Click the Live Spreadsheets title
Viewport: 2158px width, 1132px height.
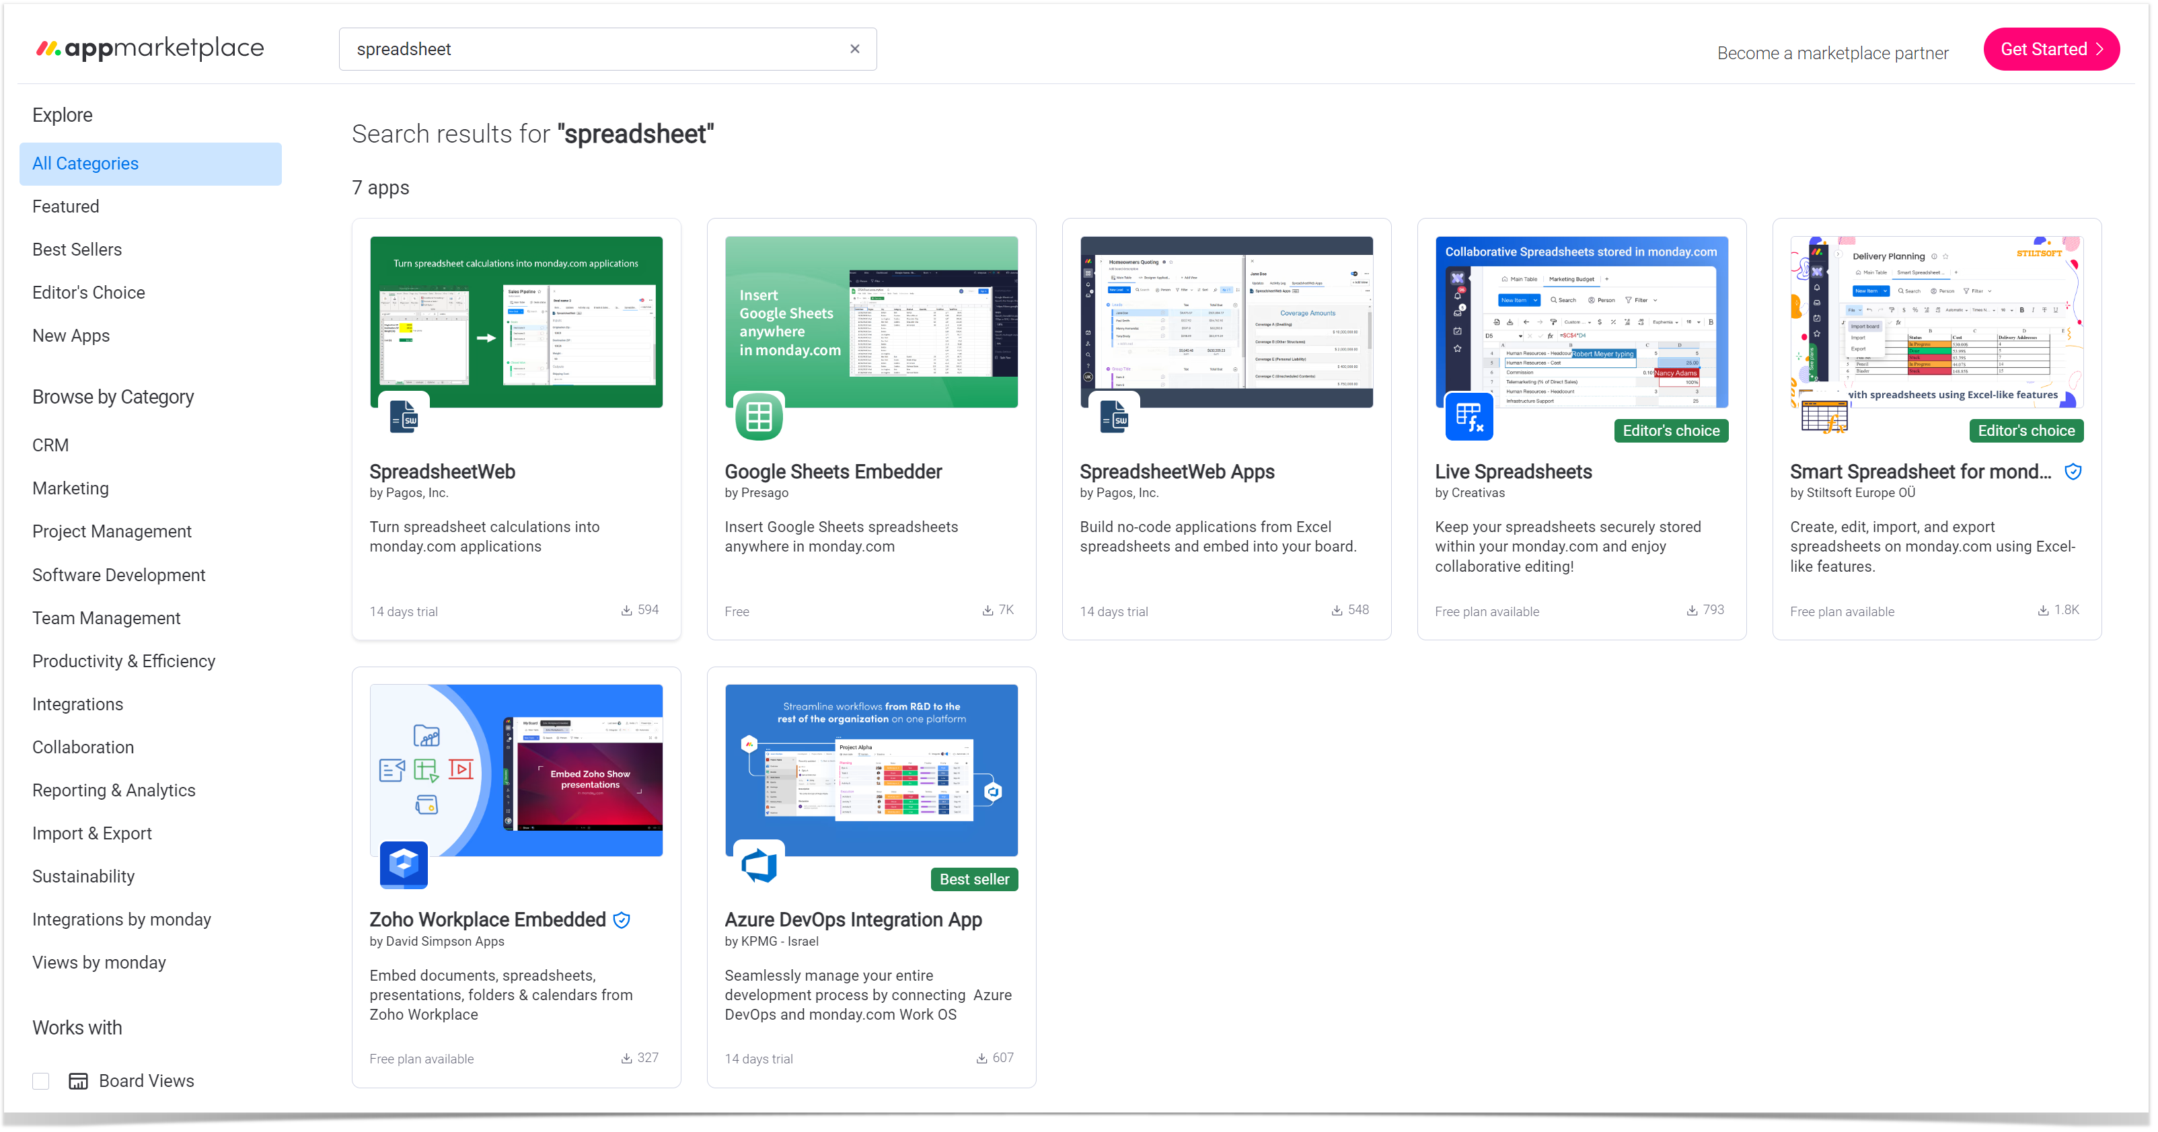point(1514,471)
